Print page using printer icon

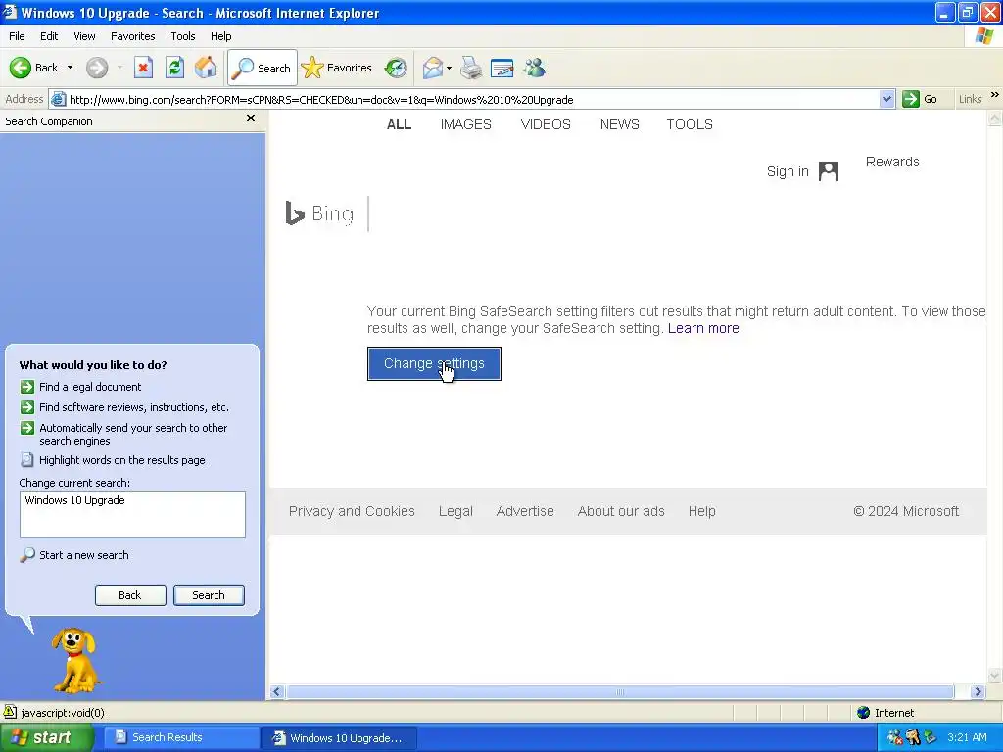(x=471, y=68)
